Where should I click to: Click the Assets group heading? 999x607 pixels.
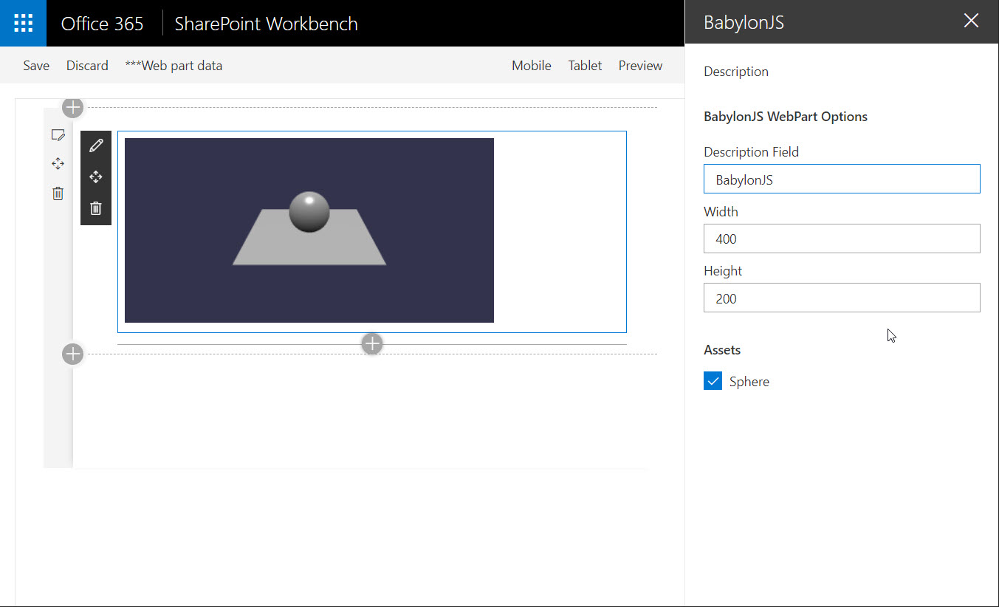722,350
